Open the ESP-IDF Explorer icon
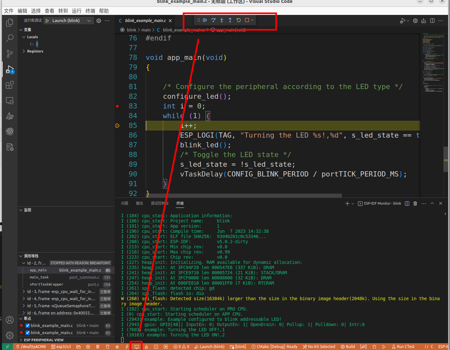The width and height of the screenshot is (450, 350). 10,131
